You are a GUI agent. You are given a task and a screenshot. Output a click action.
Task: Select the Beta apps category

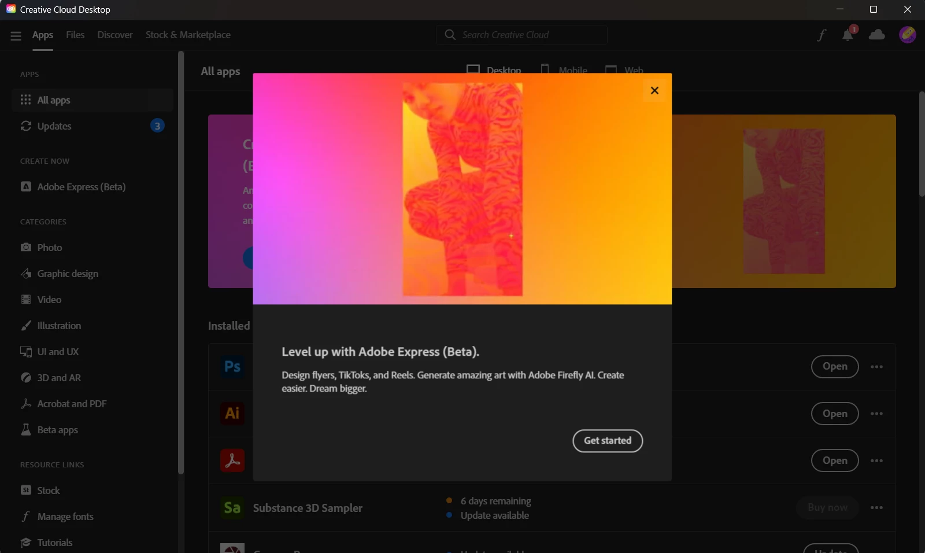click(x=92, y=430)
